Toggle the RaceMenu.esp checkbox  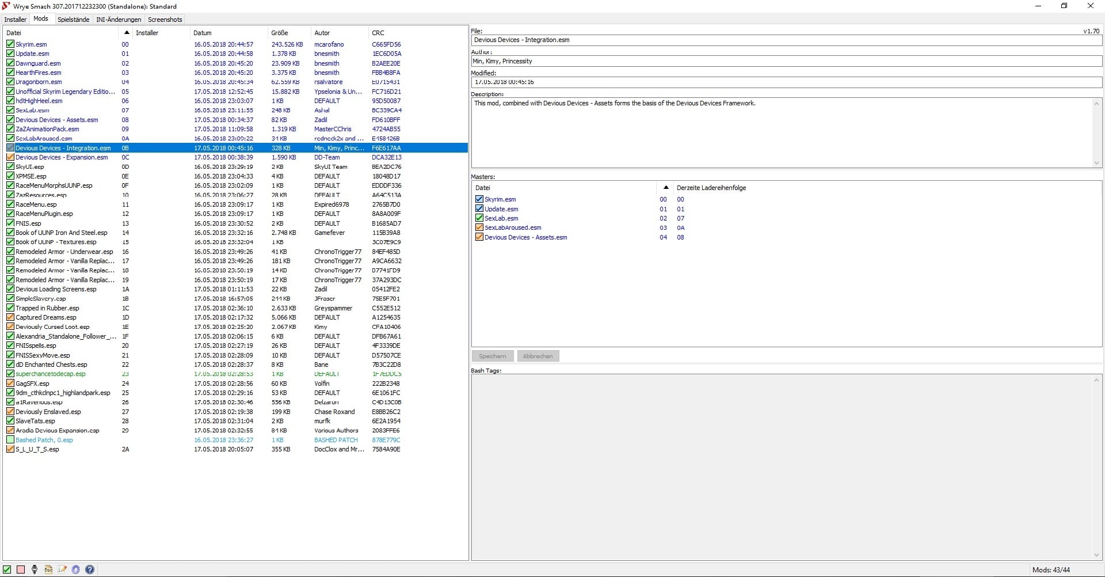point(10,204)
